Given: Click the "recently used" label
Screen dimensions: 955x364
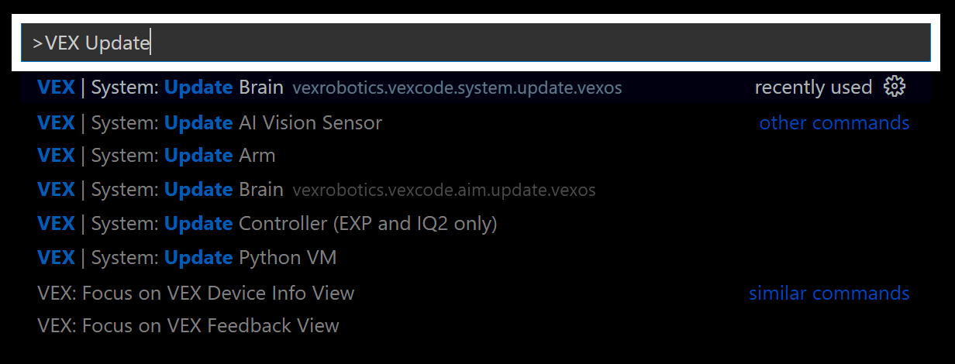Looking at the screenshot, I should pos(813,88).
